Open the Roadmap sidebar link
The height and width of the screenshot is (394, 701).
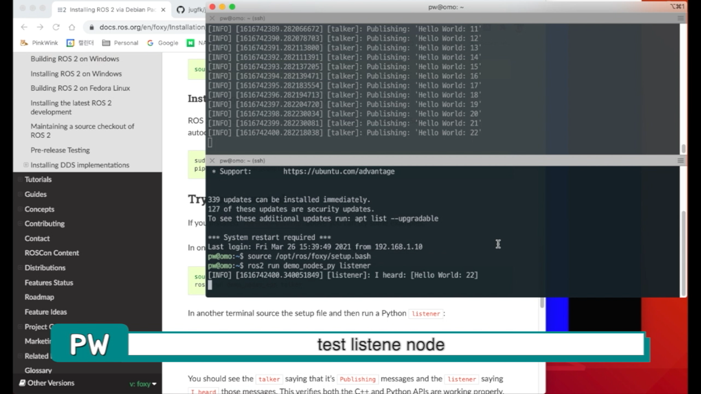pyautogui.click(x=39, y=297)
